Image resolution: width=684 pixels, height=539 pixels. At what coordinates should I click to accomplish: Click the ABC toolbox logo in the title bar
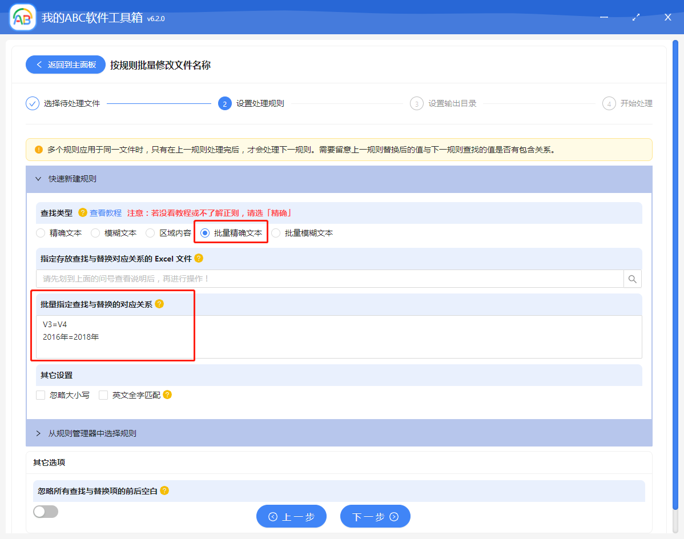click(x=22, y=17)
